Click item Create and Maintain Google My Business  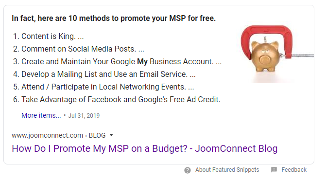(117, 62)
